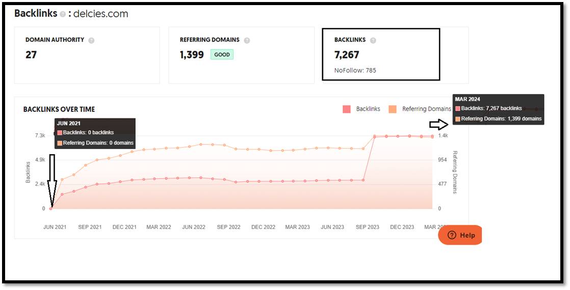The width and height of the screenshot is (570, 290).
Task: Select the JUN 2021 zero data point
Action: 50,209
